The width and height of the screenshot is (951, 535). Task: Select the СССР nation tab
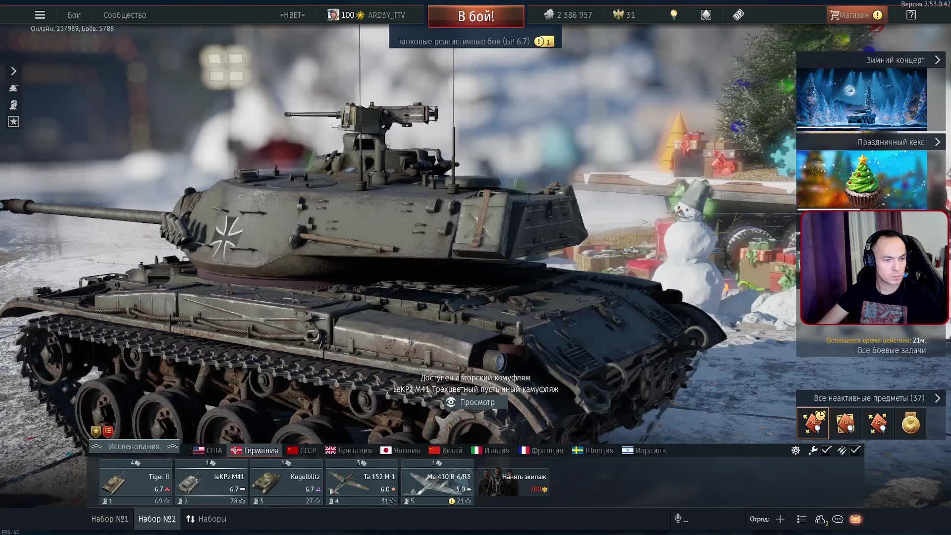click(x=301, y=450)
